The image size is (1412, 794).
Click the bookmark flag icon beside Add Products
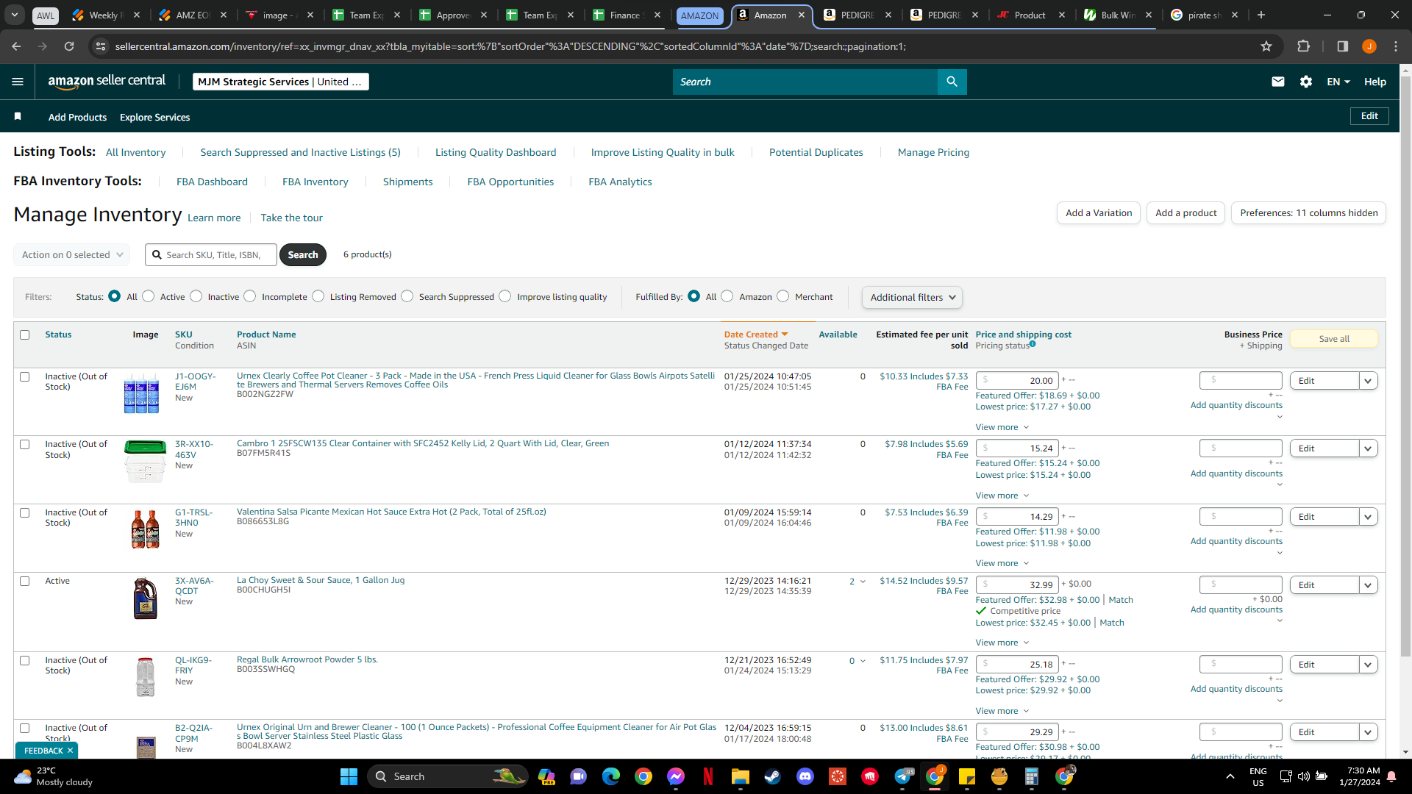coord(18,116)
